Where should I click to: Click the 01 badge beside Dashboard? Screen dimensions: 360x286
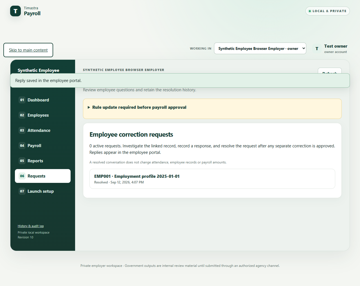pos(22,100)
